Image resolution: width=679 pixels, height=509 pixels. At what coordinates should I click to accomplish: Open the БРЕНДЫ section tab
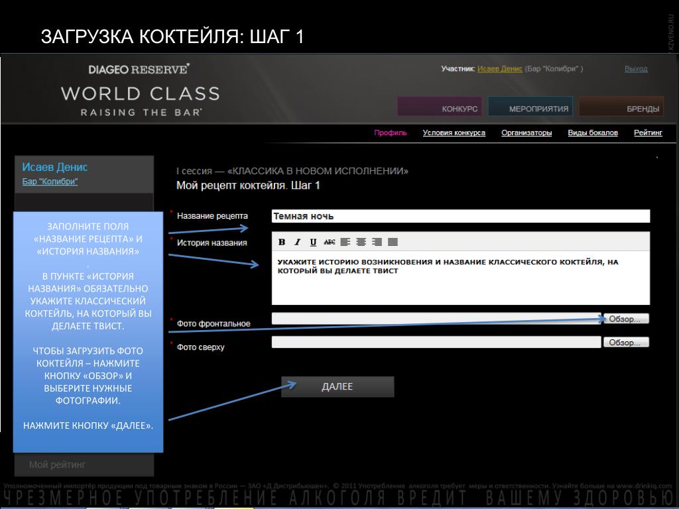click(x=621, y=107)
